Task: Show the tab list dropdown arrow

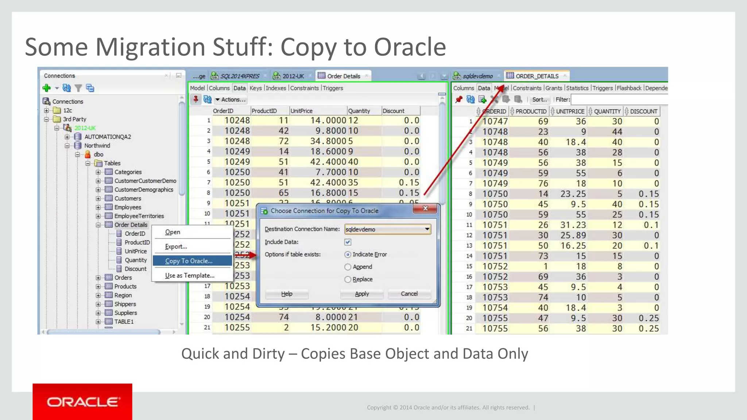Action: pos(444,76)
